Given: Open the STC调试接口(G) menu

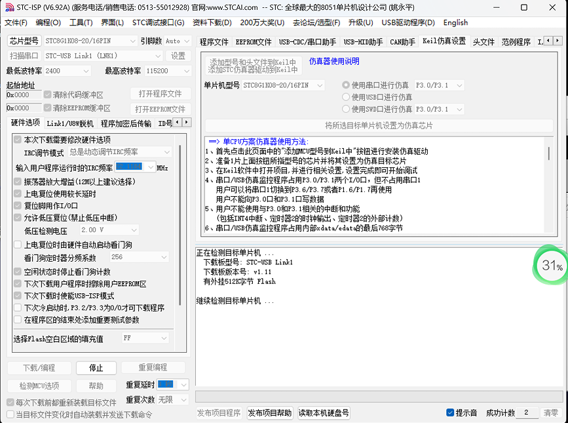Looking at the screenshot, I should pos(158,22).
